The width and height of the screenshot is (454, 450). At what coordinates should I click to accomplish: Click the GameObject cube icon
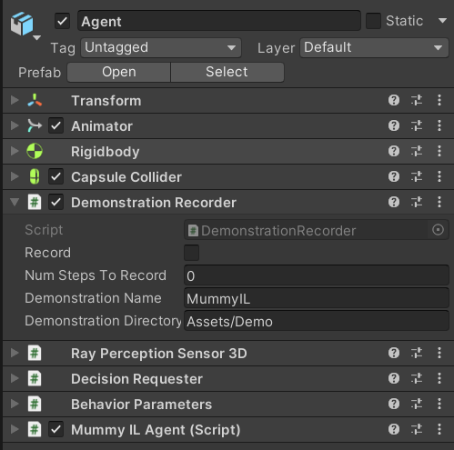click(x=22, y=24)
